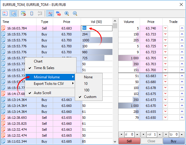The height and width of the screenshot is (145, 186).
Task: Click the tick chart toolbar icon
Action: (x=5, y=13)
